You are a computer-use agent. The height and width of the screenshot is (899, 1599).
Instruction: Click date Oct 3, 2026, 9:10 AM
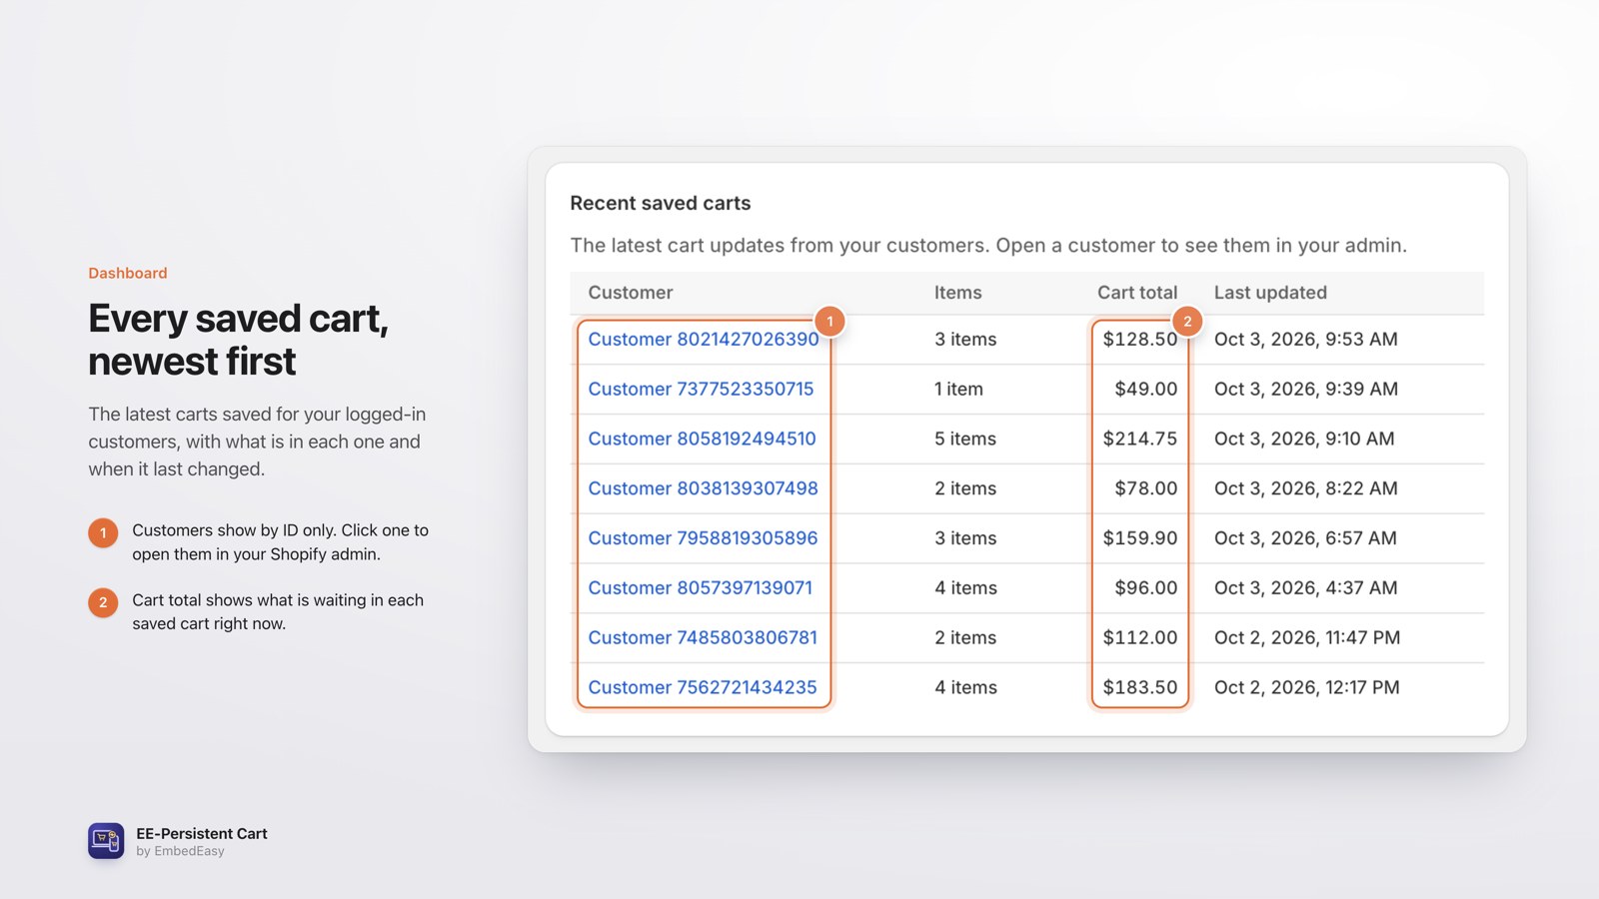tap(1304, 440)
